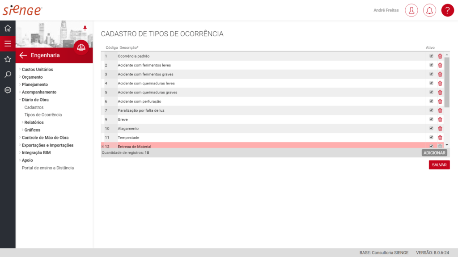Click the table's vertical scrollbar down arrow
Screen dimensions: 458x257
coord(447,145)
